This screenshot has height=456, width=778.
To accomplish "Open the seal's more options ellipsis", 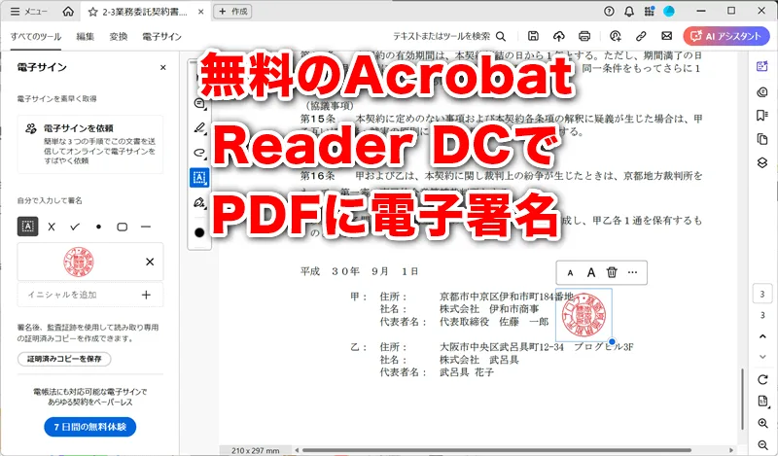I will (633, 272).
